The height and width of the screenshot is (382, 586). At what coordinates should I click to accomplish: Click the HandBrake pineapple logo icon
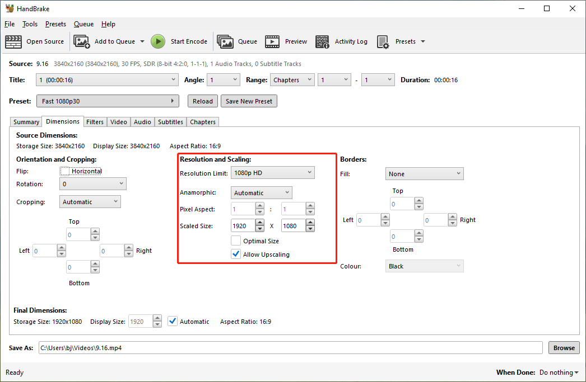[10, 8]
